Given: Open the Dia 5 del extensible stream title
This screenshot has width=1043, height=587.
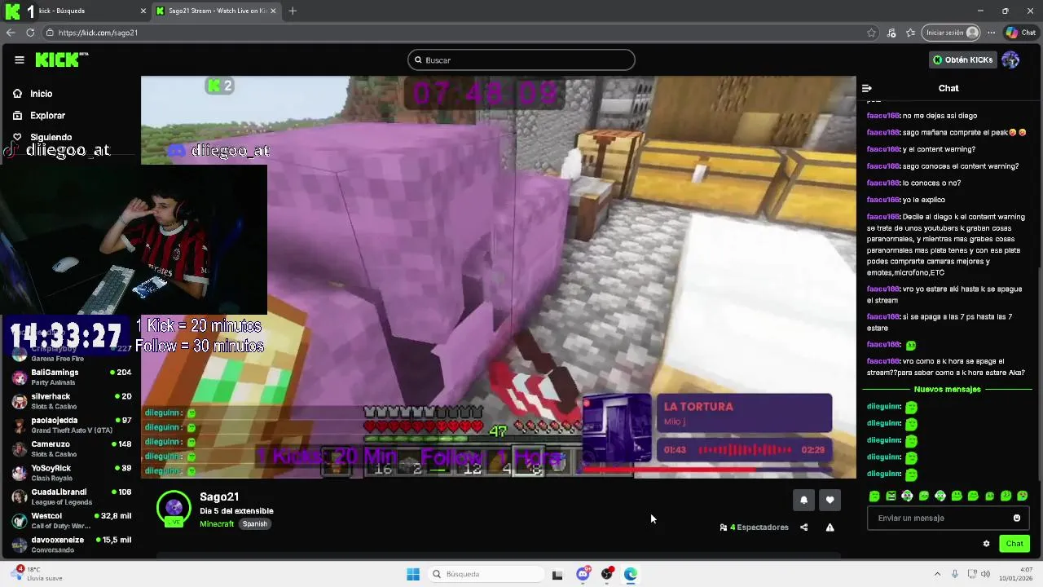Looking at the screenshot, I should pyautogui.click(x=236, y=511).
